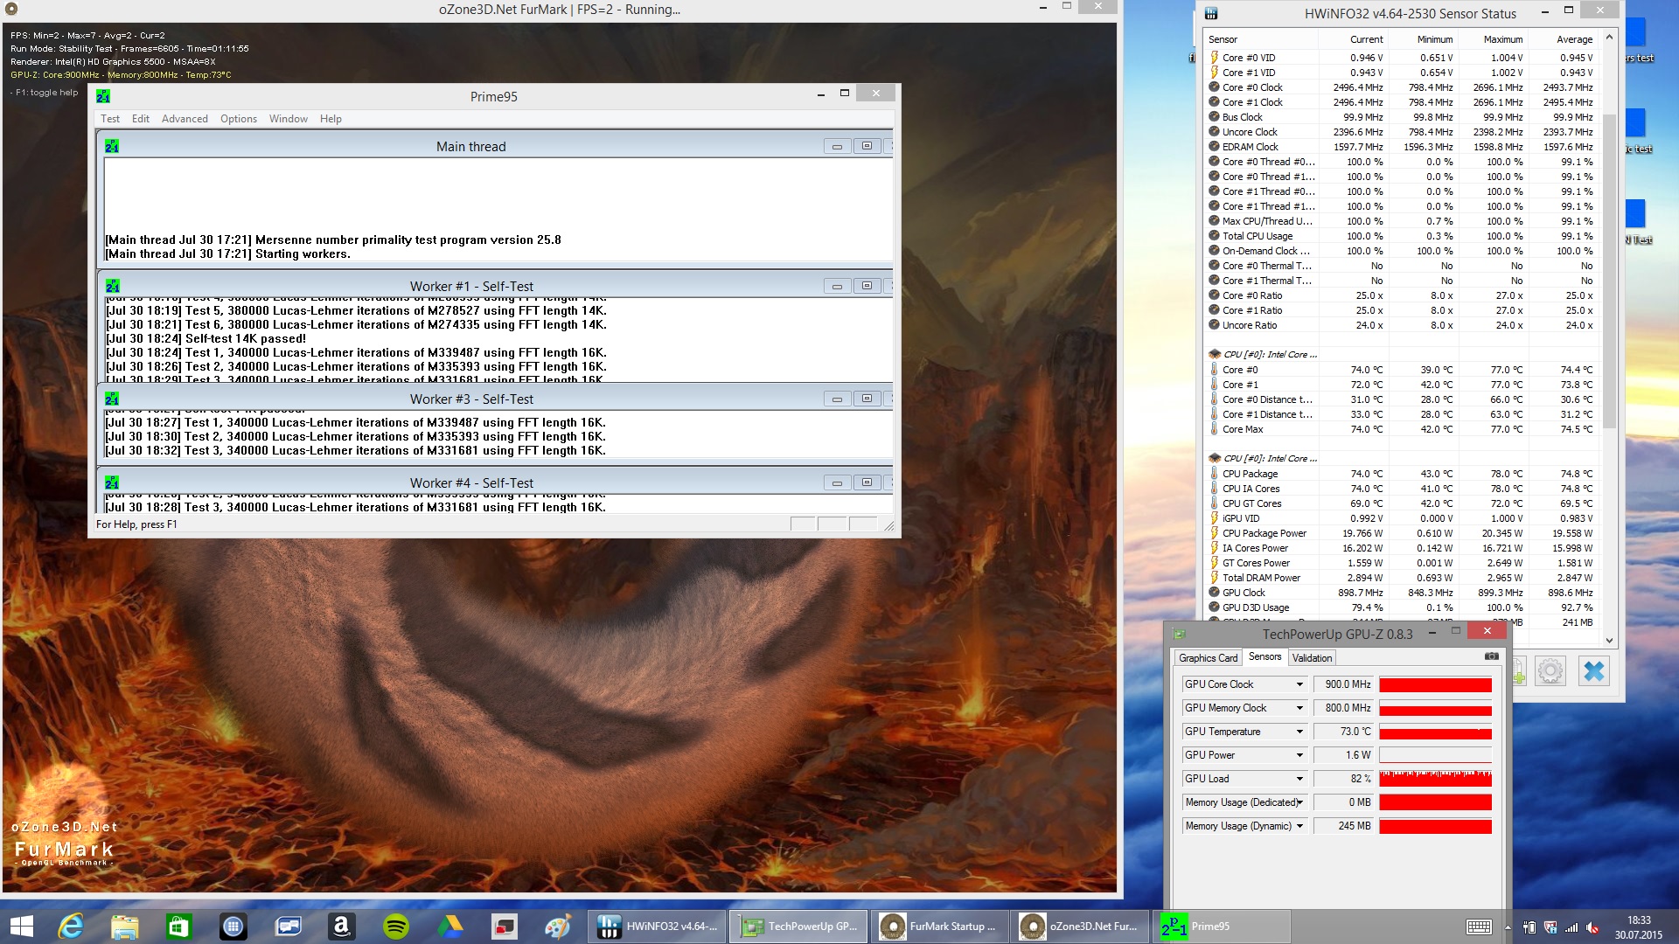Select the Total CPU Usage row in HWiNFO
The width and height of the screenshot is (1679, 944).
(1401, 236)
